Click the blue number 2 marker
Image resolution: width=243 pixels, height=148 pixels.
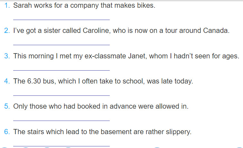(7, 31)
